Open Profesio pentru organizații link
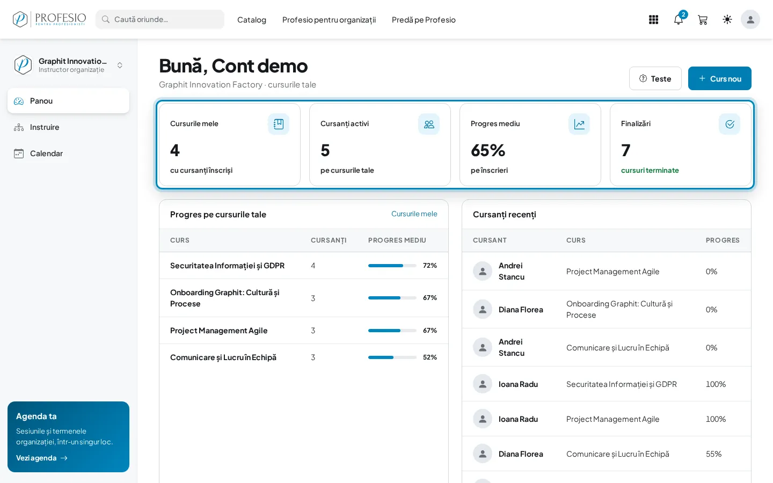The image size is (773, 483). tap(329, 20)
